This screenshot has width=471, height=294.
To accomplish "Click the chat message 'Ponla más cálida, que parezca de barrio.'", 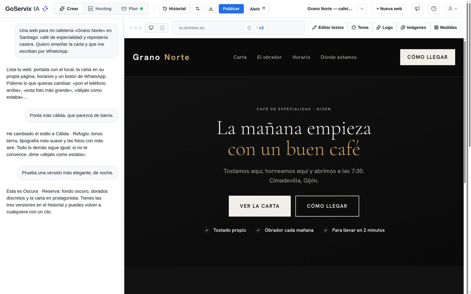I will coord(72,115).
